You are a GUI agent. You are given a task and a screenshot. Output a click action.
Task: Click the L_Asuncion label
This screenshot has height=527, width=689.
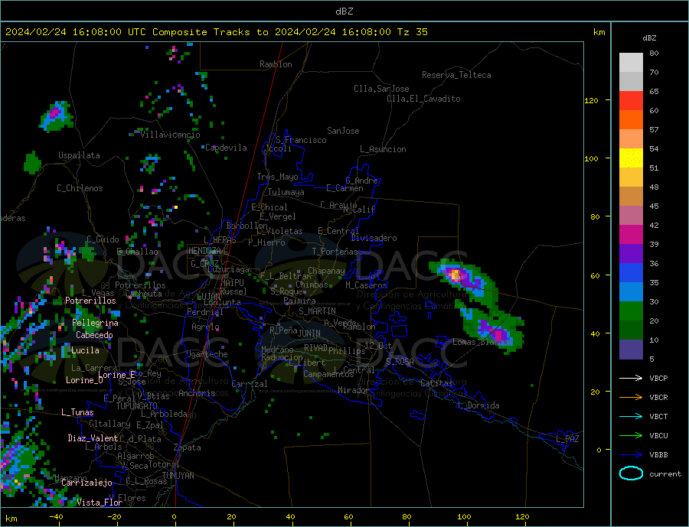384,149
